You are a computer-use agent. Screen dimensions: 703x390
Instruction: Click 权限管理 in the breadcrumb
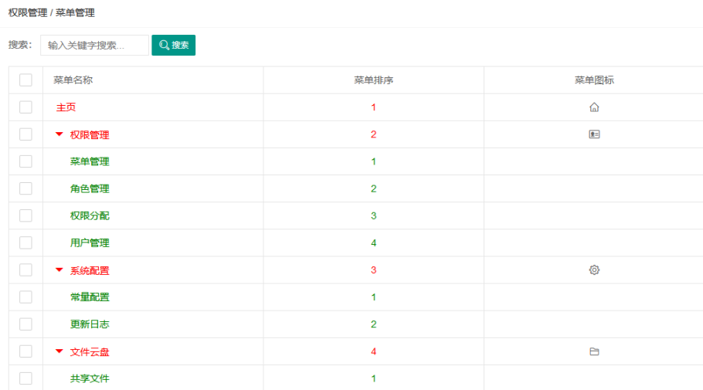pos(28,12)
